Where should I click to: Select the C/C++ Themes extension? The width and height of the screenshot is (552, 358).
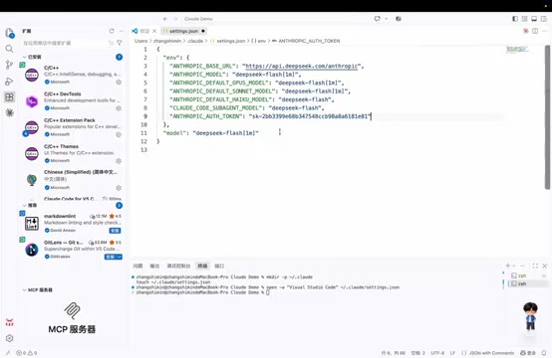pos(72,153)
